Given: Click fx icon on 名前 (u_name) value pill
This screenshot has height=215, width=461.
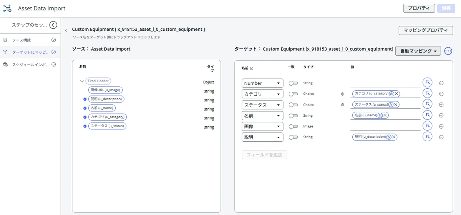Looking at the screenshot, I should click(380, 115).
